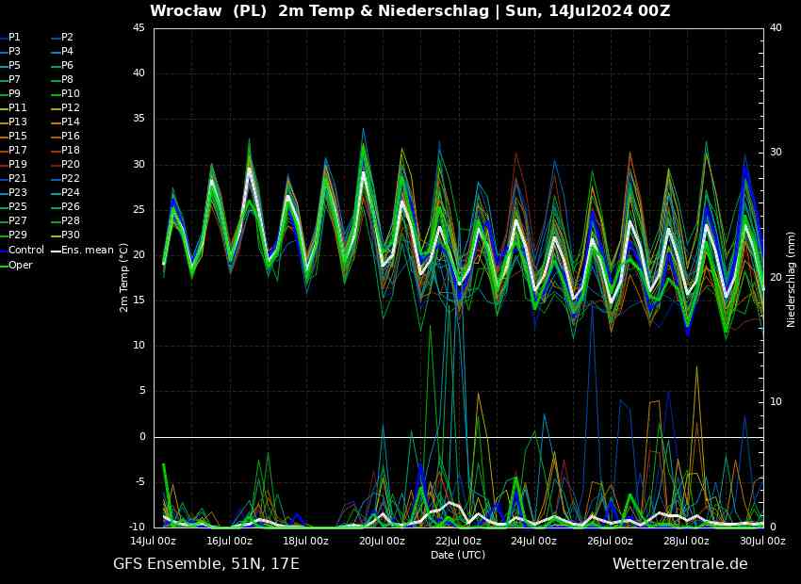Click the "GFS Ensemble, 51N, 17E" caption
Viewport: 801px width, 584px height.
point(206,564)
